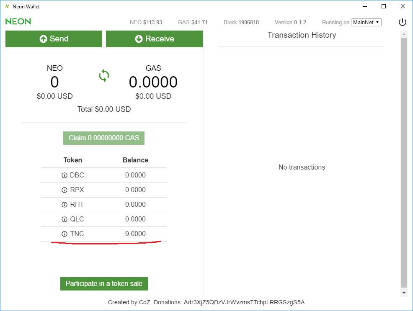413x311 pixels.
Task: Click the NEO/GAS swap arrows icon
Action: click(103, 75)
